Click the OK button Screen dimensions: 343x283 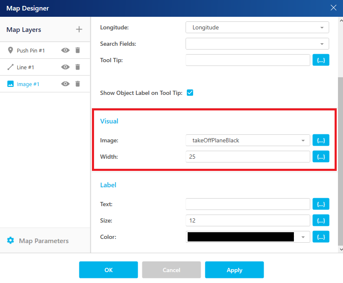[x=108, y=270]
